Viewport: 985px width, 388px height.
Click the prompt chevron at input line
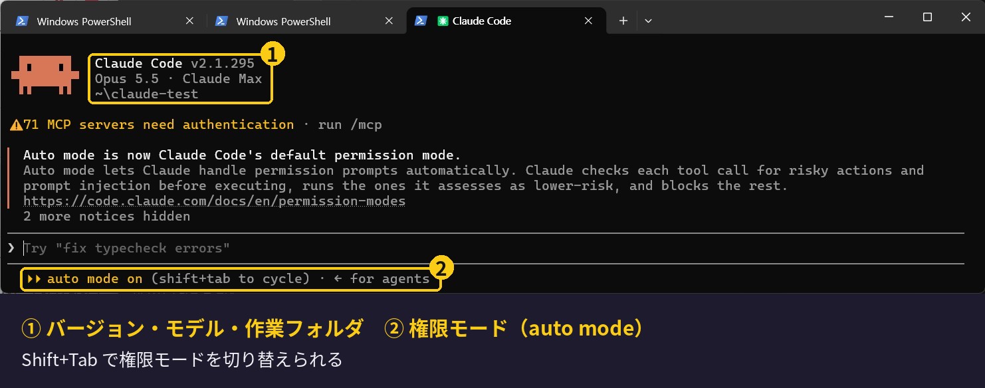[11, 248]
